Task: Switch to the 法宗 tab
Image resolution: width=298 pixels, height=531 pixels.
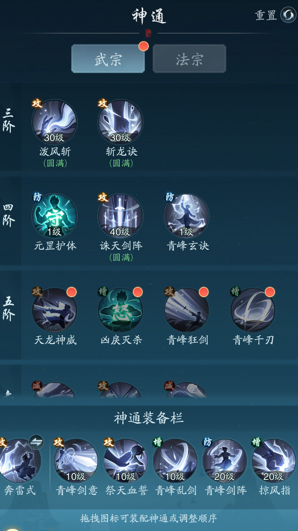Action: tap(189, 59)
